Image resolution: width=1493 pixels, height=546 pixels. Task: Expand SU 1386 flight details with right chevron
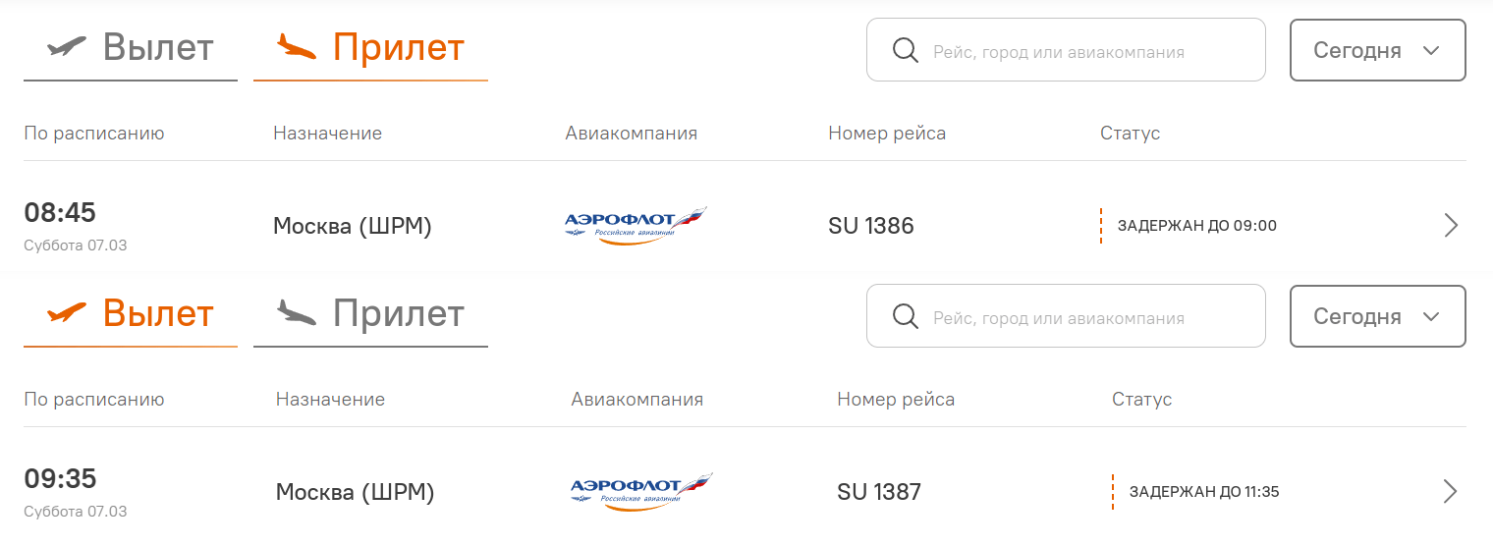pos(1451,226)
